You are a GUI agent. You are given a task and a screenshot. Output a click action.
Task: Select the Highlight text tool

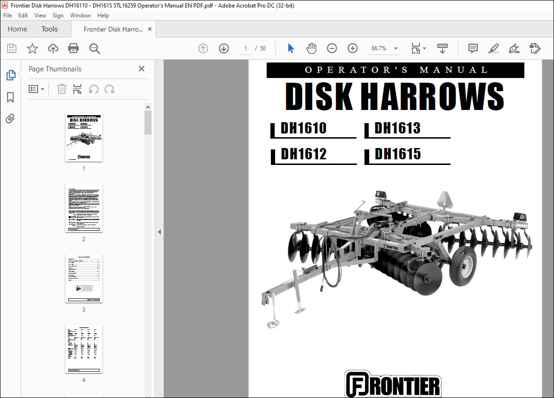494,48
